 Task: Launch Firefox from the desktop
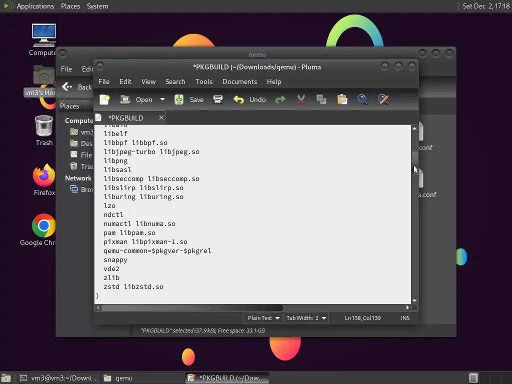click(x=44, y=179)
